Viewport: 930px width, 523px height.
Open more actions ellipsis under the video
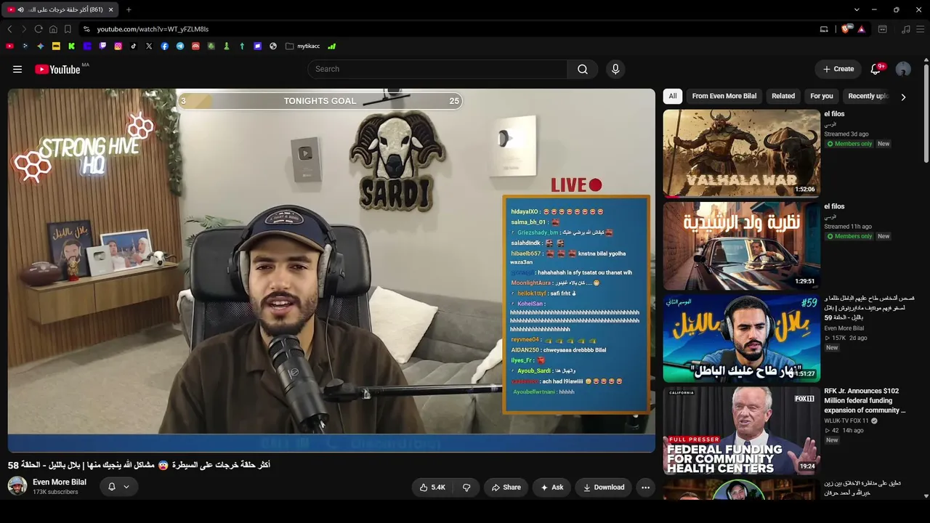645,487
